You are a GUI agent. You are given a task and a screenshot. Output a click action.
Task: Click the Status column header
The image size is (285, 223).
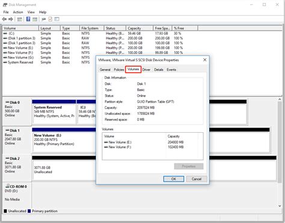pos(115,28)
